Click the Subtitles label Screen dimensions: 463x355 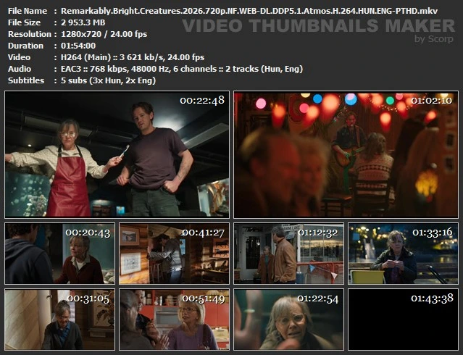point(26,80)
